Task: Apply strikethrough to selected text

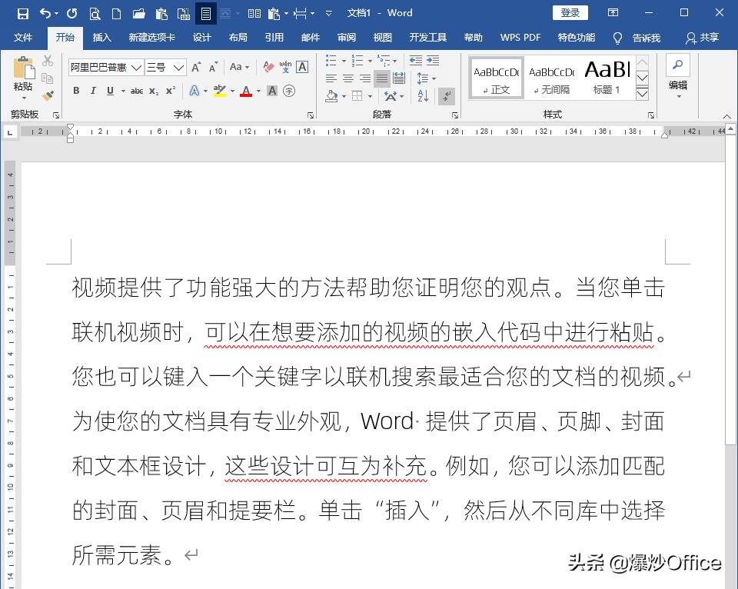Action: (137, 91)
